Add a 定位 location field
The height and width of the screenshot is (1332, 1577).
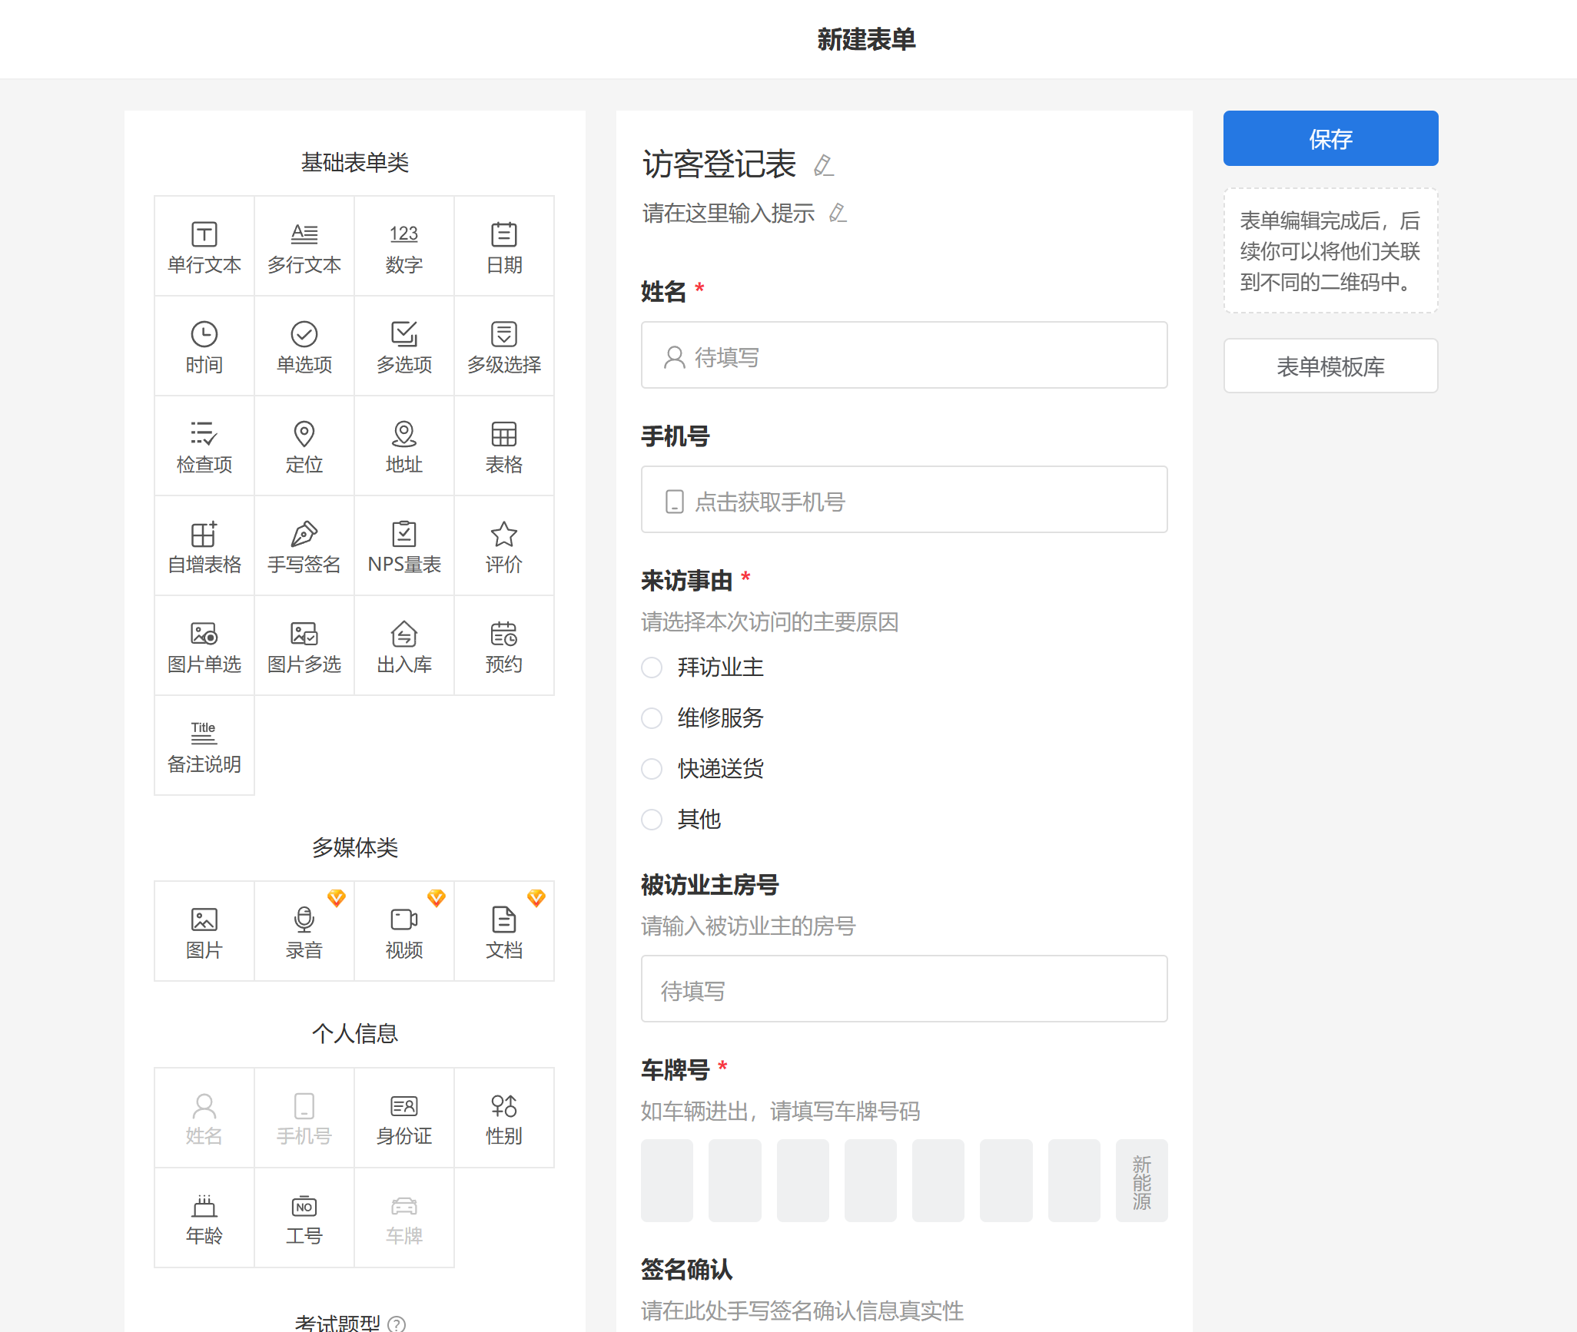coord(304,446)
